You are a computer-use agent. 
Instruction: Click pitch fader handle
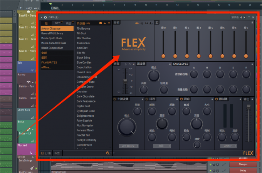click(125, 81)
